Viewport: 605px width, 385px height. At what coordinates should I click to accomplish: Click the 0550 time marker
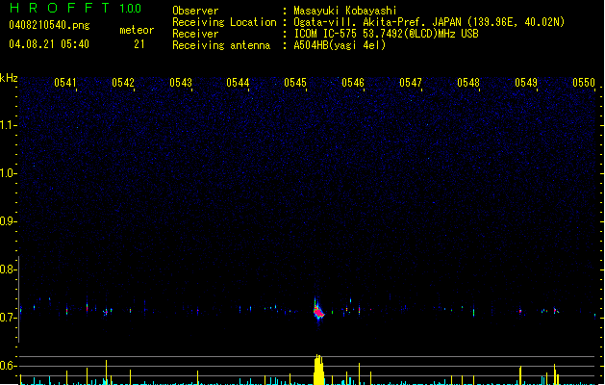pyautogui.click(x=584, y=83)
